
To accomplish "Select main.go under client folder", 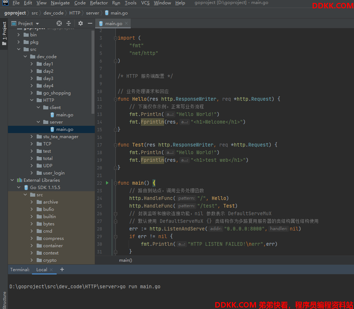I will (65, 115).
